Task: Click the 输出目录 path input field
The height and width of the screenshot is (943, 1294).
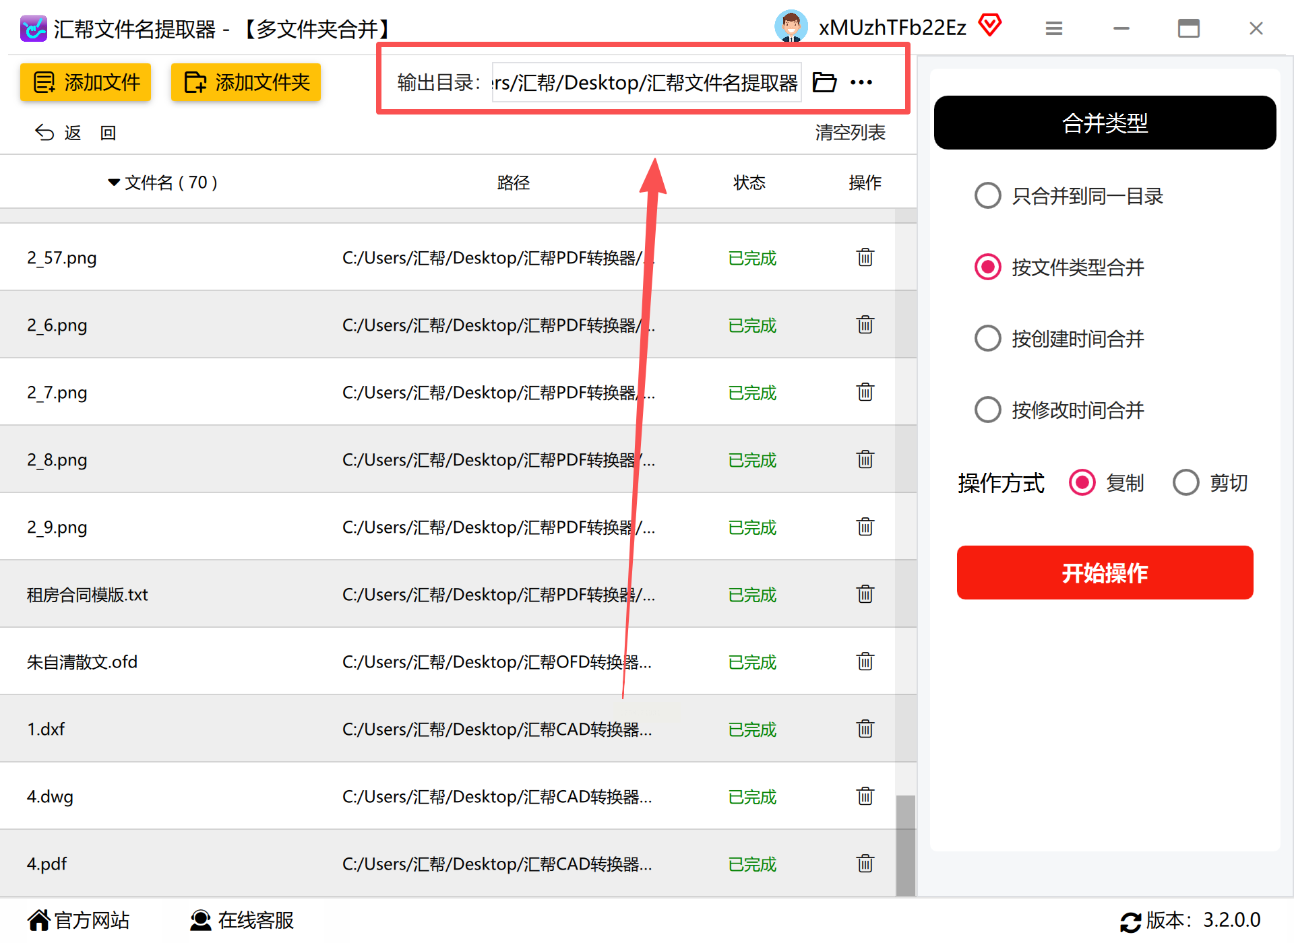Action: 646,82
